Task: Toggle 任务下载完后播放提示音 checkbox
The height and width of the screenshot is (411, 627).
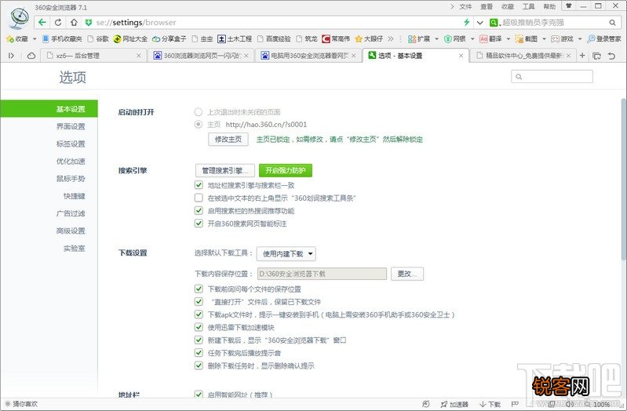Action: (199, 353)
